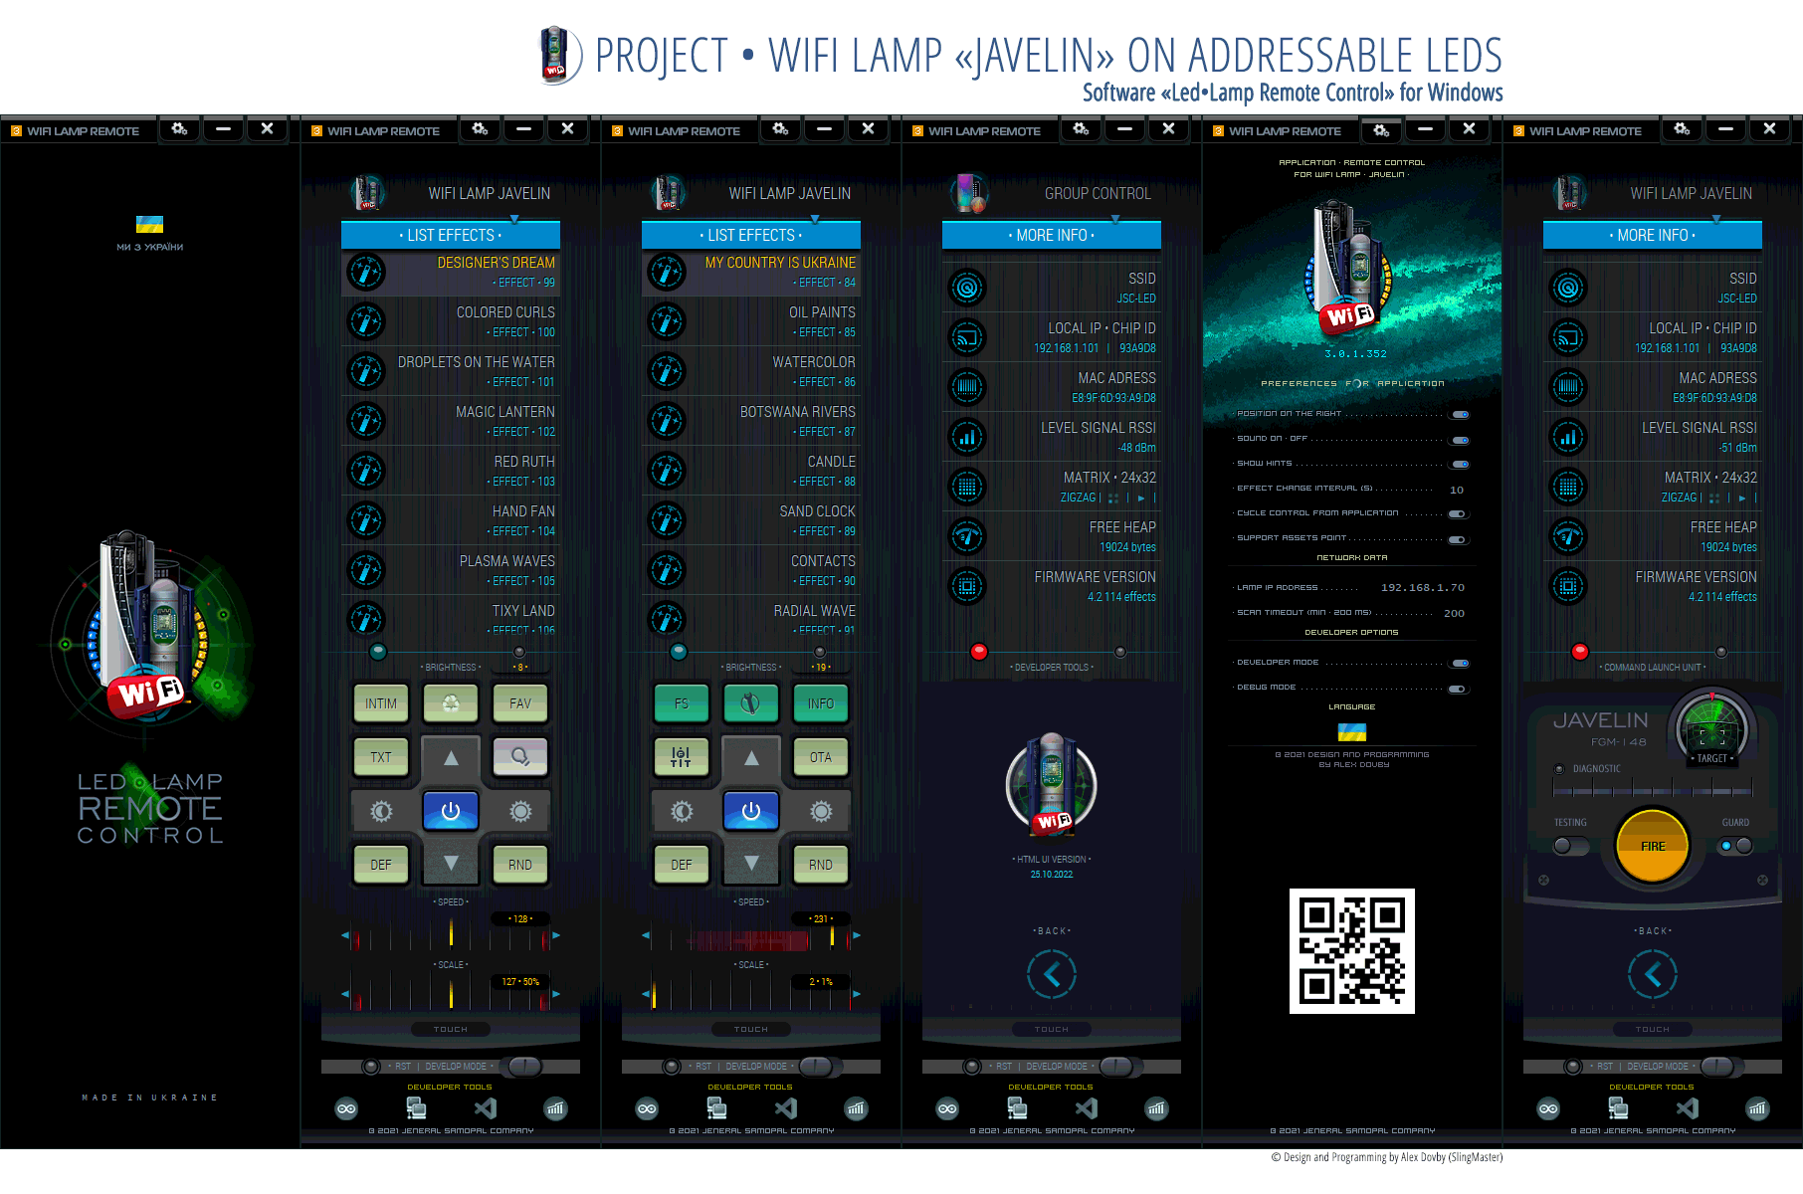The width and height of the screenshot is (1803, 1194).
Task: Click the up arrow in the My Country Is Ukraine panel
Action: pos(751,757)
